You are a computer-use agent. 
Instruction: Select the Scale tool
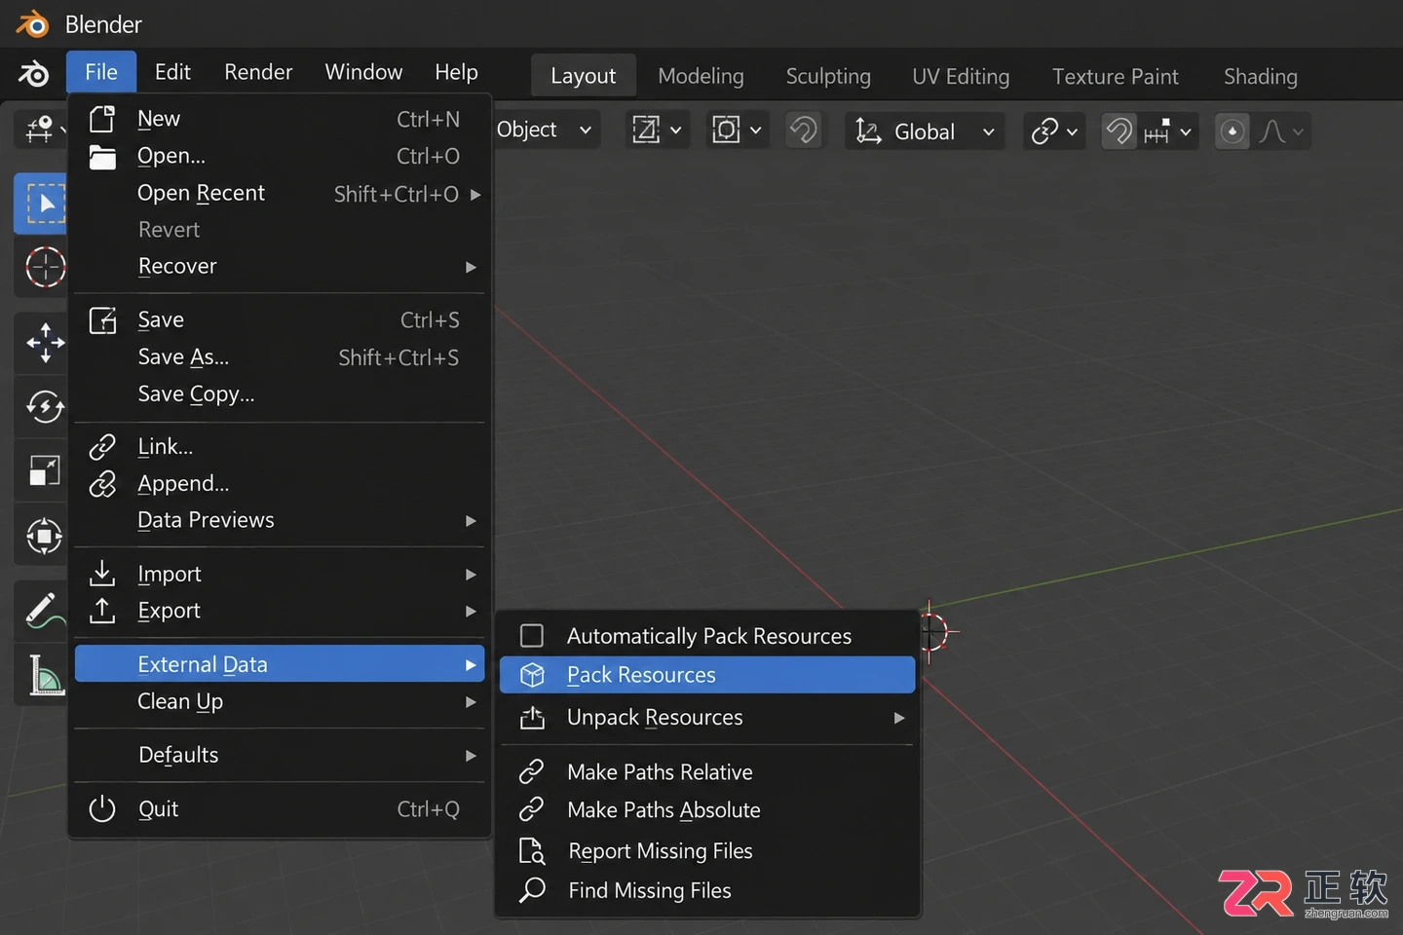coord(45,471)
